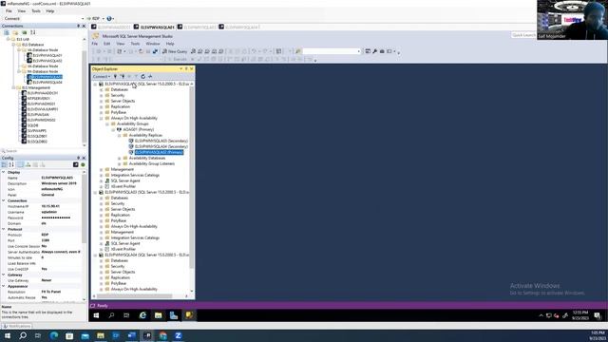This screenshot has width=608, height=342.
Task: Click the new connection icon in Connections panel
Action: [x=7, y=32]
